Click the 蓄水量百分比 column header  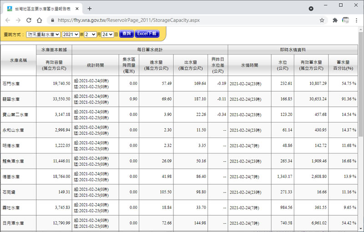tap(343, 65)
